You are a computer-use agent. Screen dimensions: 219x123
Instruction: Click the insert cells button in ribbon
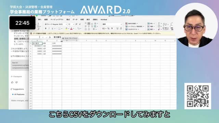click(x=151, y=24)
